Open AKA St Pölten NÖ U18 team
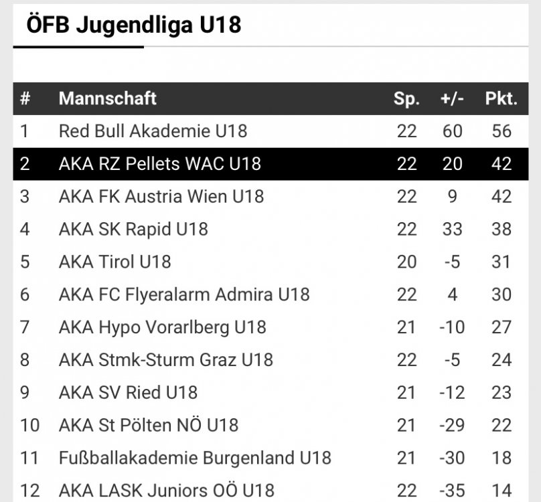541x502 pixels. pos(149,425)
